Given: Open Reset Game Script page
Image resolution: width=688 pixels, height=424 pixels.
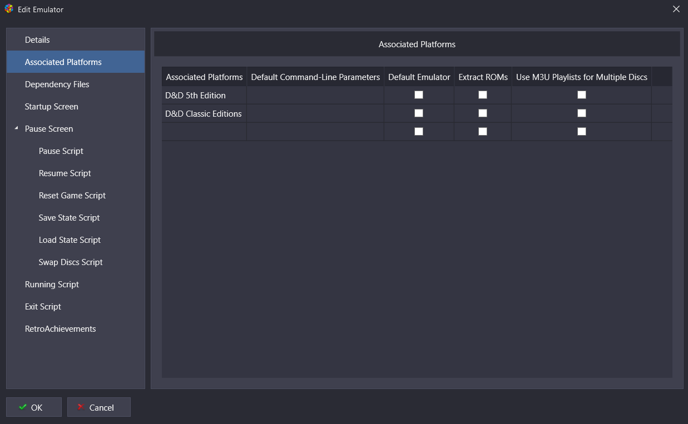Looking at the screenshot, I should (76, 196).
